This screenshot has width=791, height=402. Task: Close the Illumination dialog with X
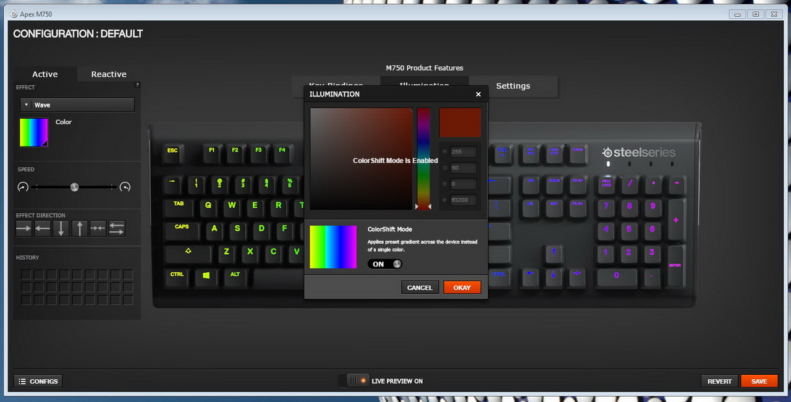(x=478, y=95)
